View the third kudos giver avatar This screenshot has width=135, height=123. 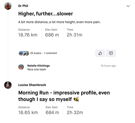(x=28, y=53)
